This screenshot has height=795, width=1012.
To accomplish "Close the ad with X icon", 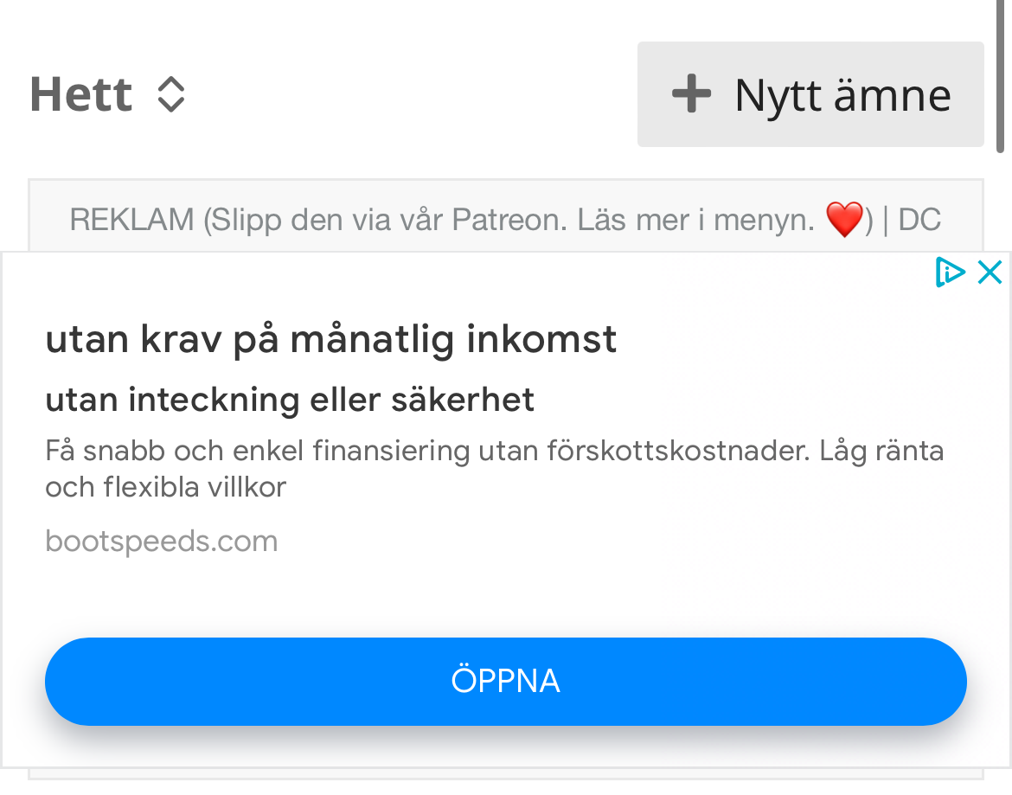I will (990, 272).
